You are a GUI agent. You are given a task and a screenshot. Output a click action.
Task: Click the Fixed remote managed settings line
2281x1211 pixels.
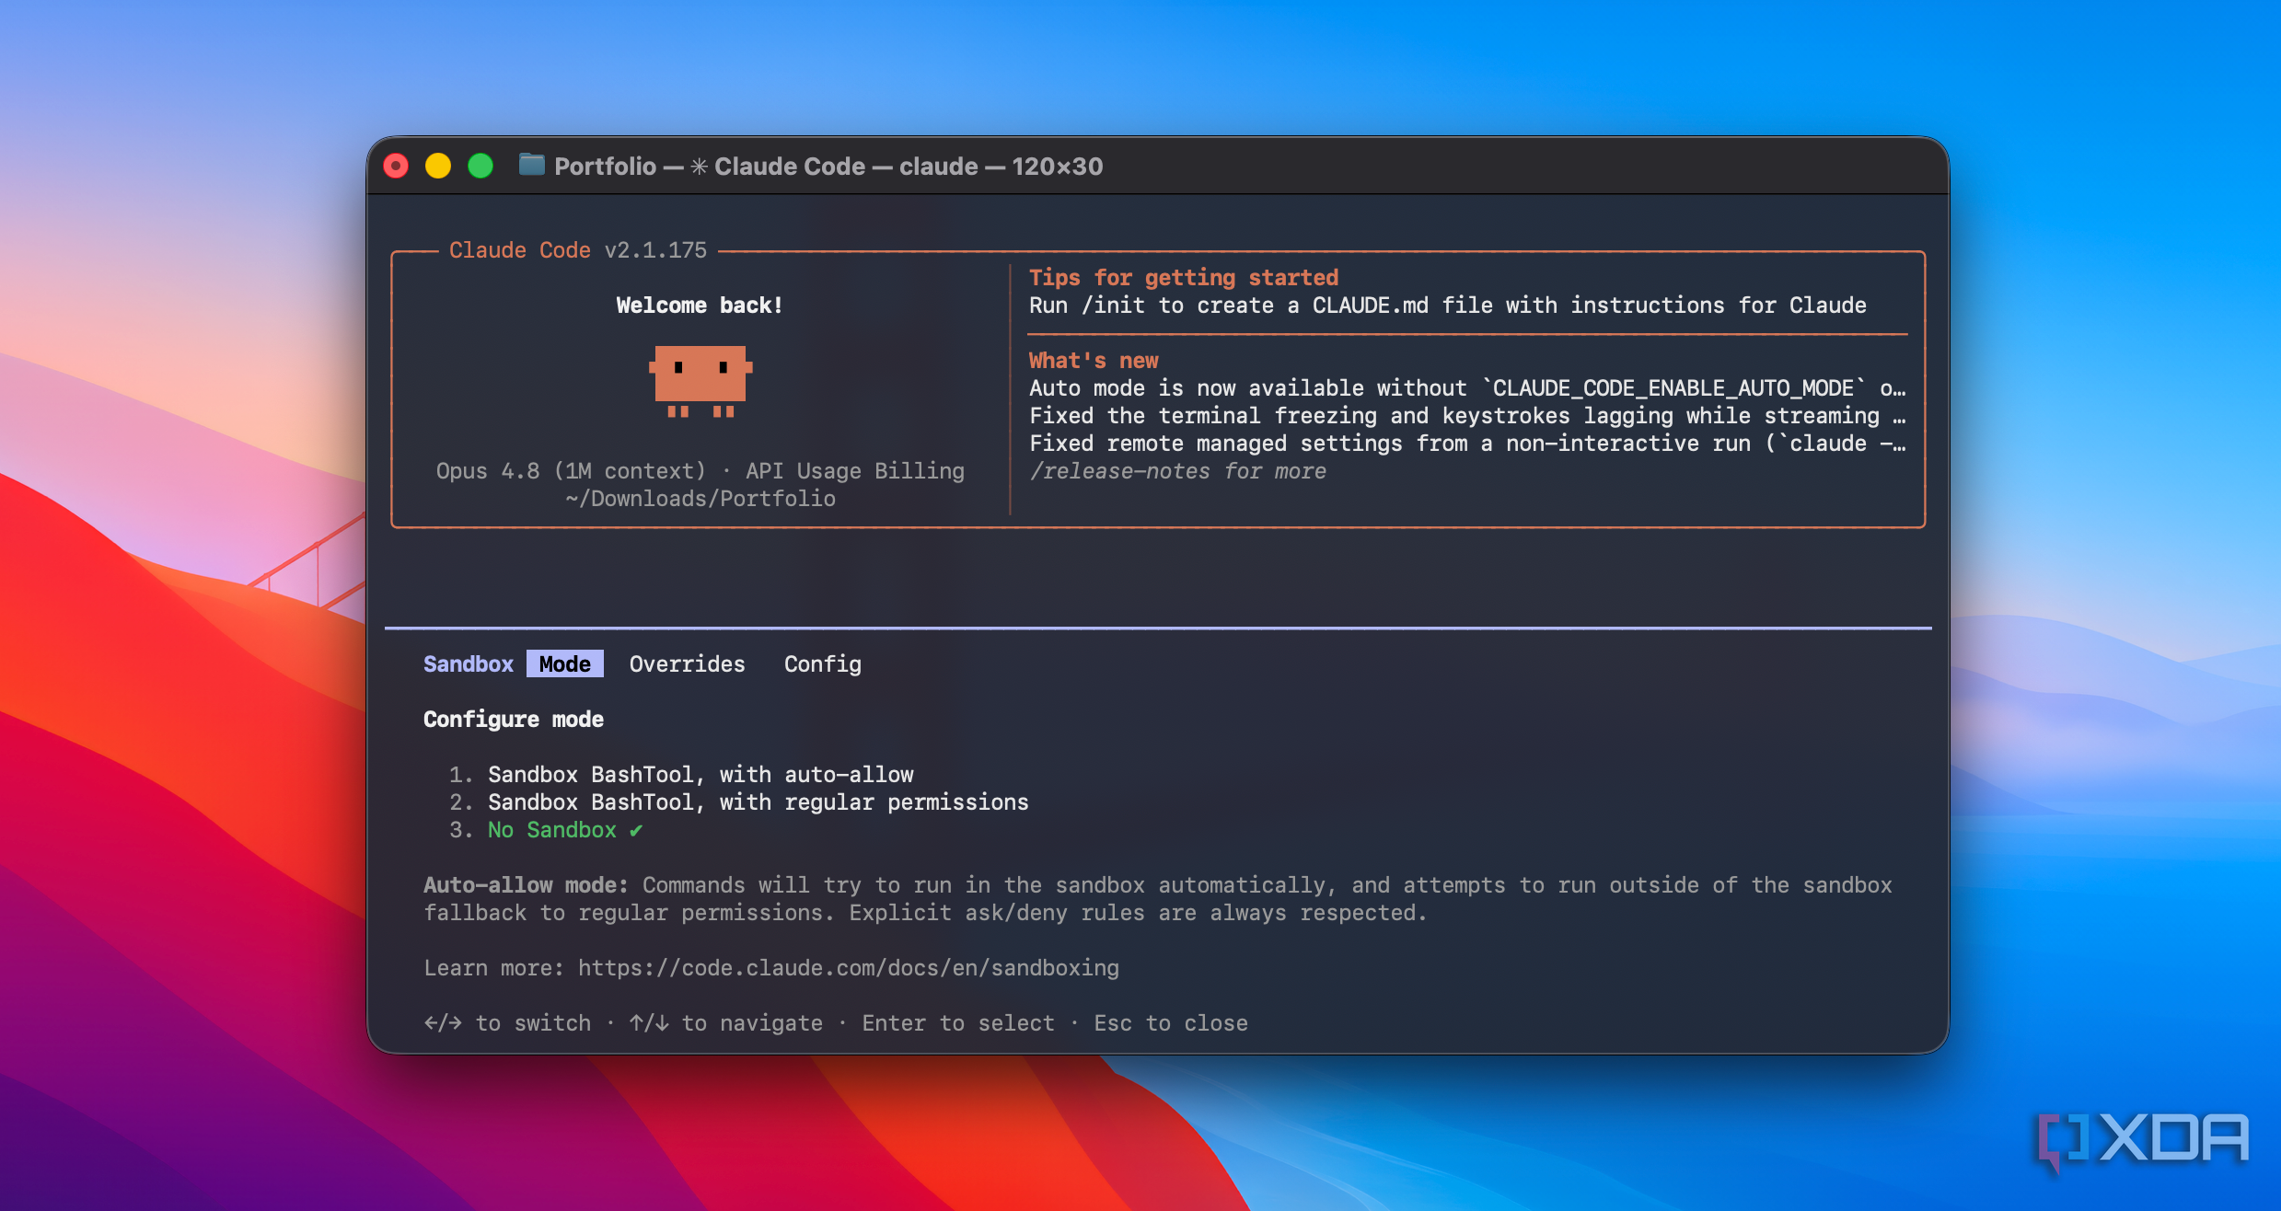tap(1467, 444)
